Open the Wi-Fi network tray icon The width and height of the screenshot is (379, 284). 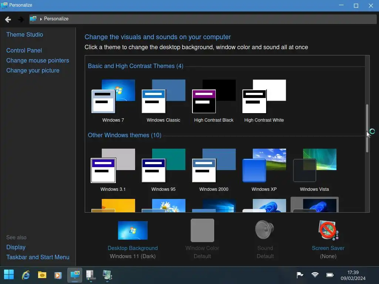[315, 275]
